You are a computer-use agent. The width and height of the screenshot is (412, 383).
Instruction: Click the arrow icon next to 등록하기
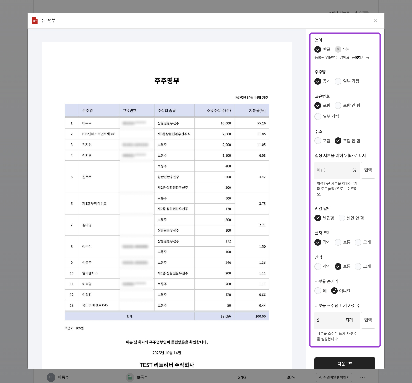[368, 58]
